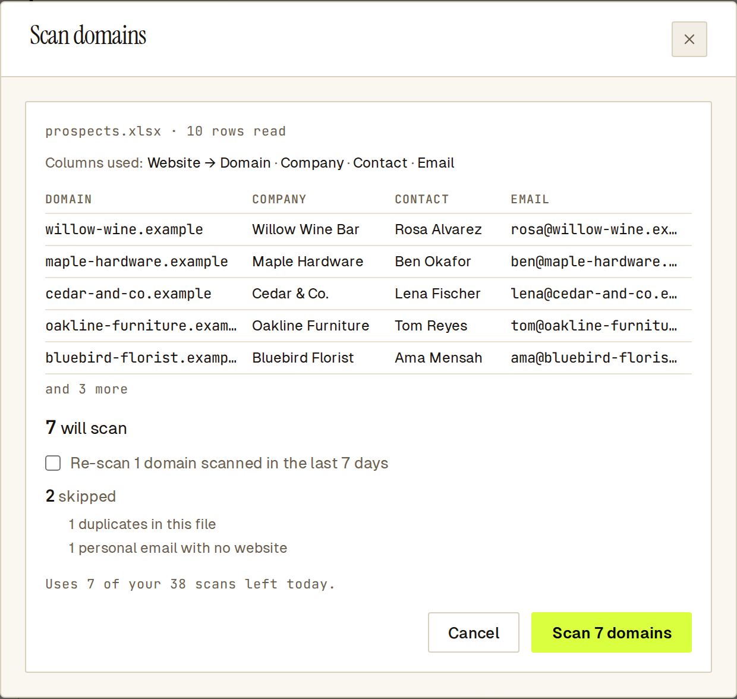Click the tom@oakline-furniture email cell
Image resolution: width=737 pixels, height=699 pixels.
[594, 326]
